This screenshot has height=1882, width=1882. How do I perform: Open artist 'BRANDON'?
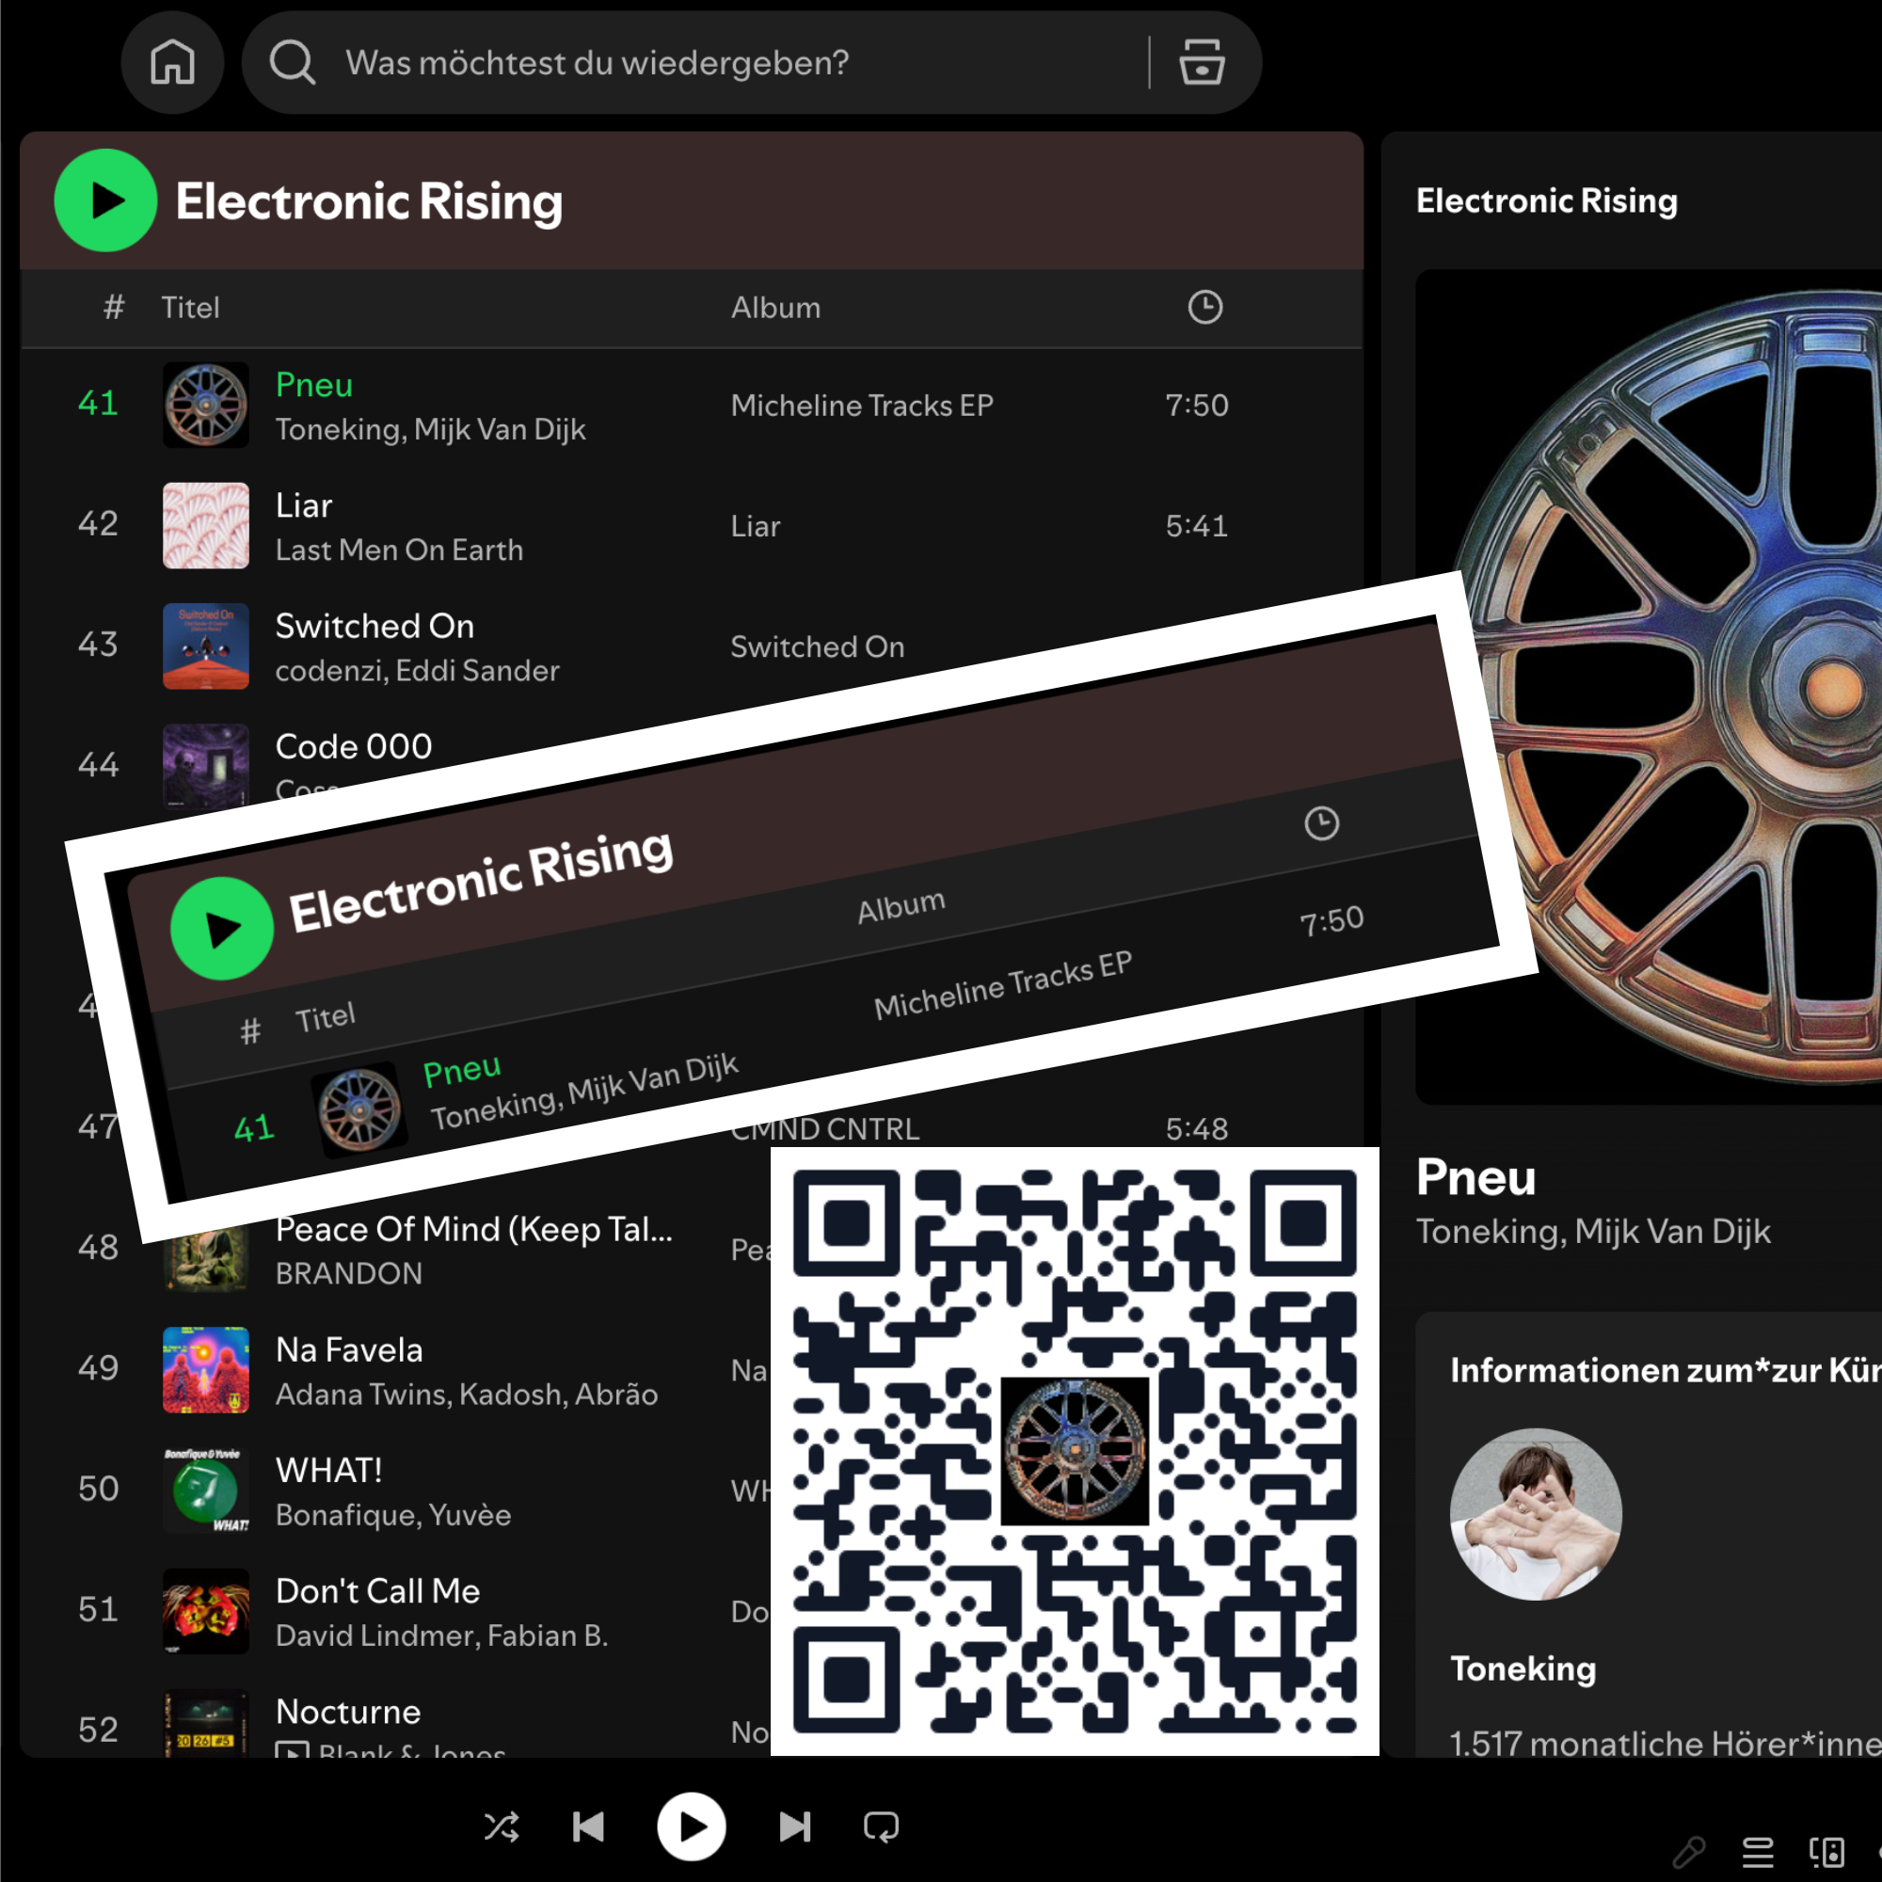[349, 1273]
